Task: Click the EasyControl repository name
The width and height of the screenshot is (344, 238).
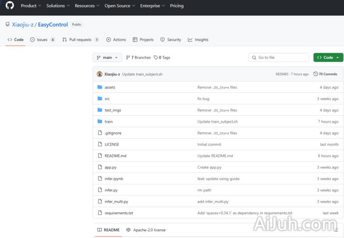Action: 53,25
